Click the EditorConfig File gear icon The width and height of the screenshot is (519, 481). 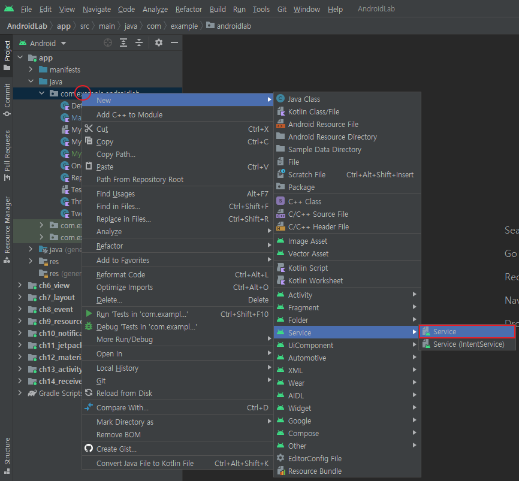[280, 458]
